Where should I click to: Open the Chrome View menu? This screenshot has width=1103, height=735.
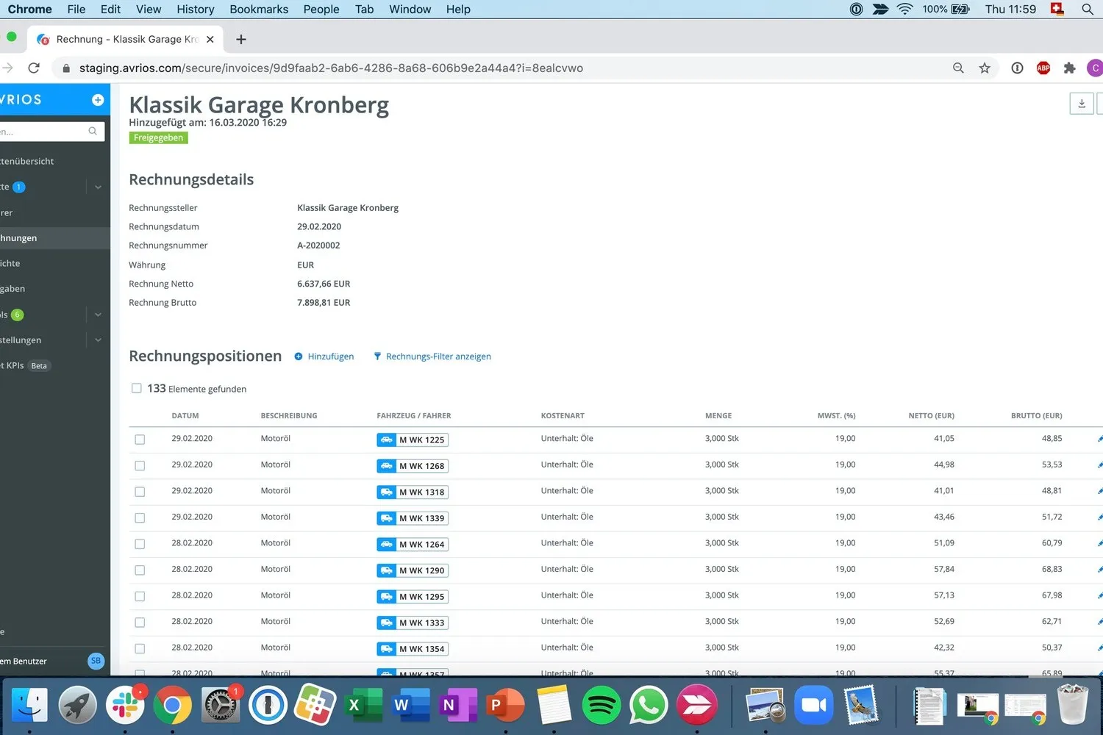pos(149,10)
